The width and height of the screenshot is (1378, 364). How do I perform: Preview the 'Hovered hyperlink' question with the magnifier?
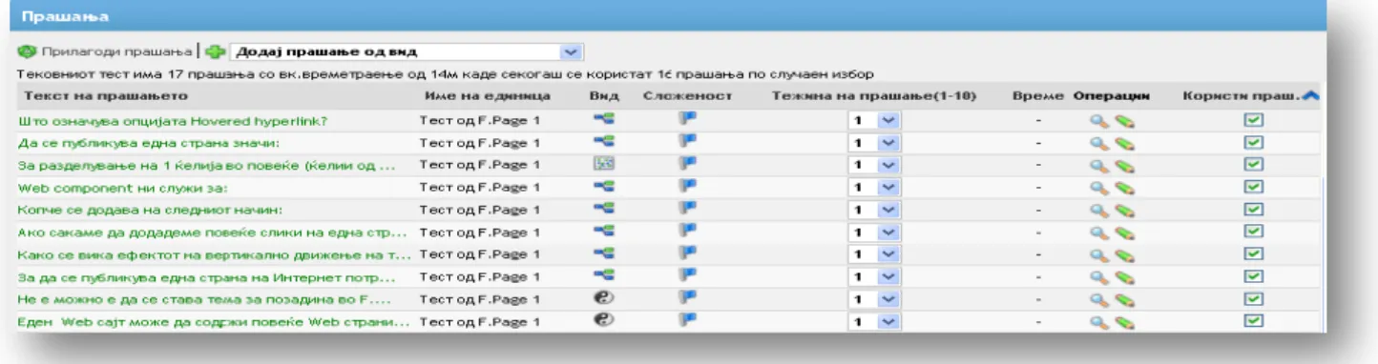pos(1098,121)
